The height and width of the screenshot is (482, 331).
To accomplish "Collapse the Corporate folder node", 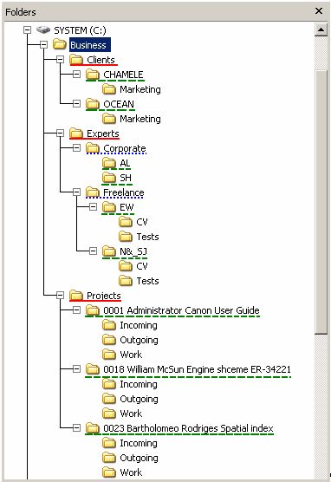I will tap(76, 148).
